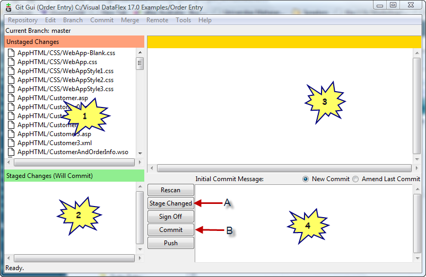The height and width of the screenshot is (277, 426).
Task: Click file icon beside Customer.asp
Action: 12,98
